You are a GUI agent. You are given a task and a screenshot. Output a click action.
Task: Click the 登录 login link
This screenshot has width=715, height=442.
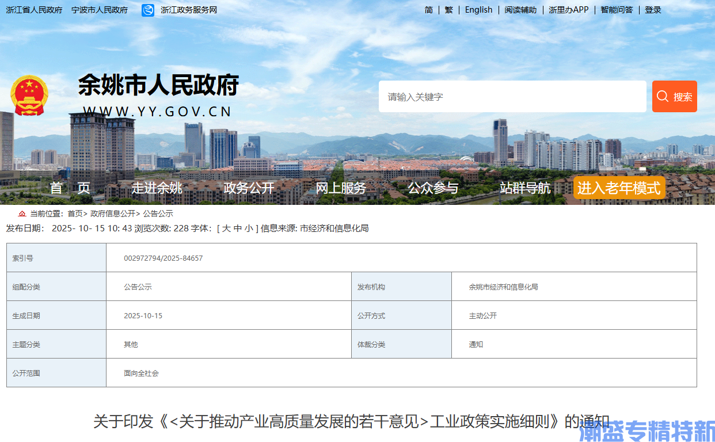653,10
